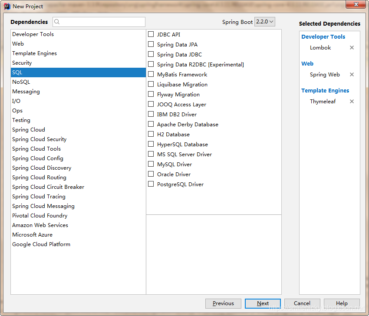Click the IntelliJ icon in title bar
Screen dimensions: 369x316
7,7
